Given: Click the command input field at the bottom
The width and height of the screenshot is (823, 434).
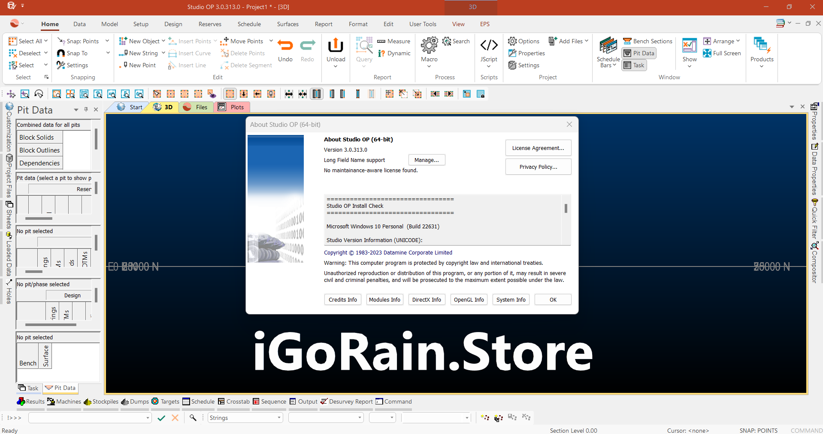Looking at the screenshot, I should tap(86, 417).
